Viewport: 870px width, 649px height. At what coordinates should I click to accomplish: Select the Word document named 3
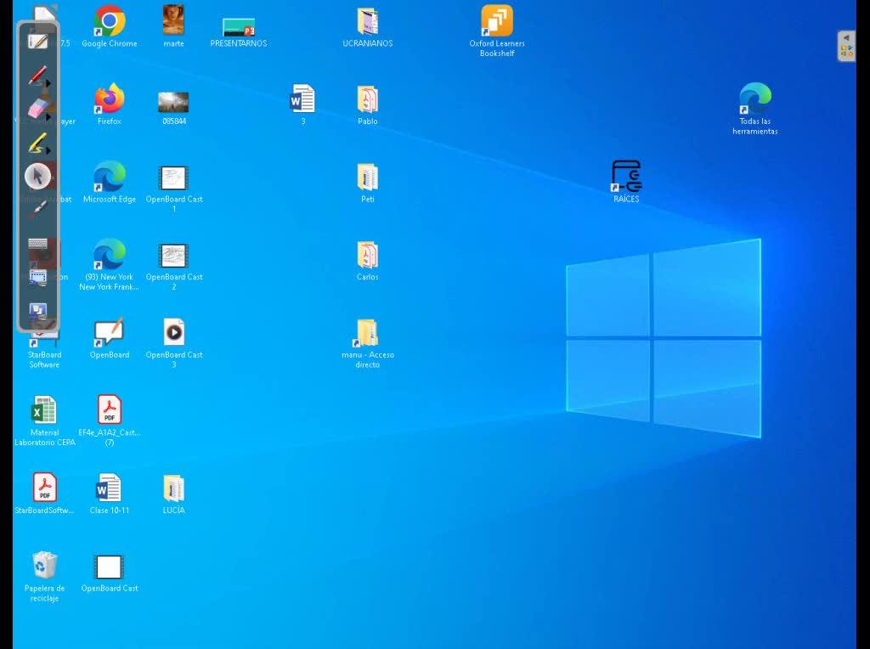302,104
